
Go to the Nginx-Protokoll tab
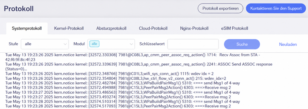coord(194,28)
